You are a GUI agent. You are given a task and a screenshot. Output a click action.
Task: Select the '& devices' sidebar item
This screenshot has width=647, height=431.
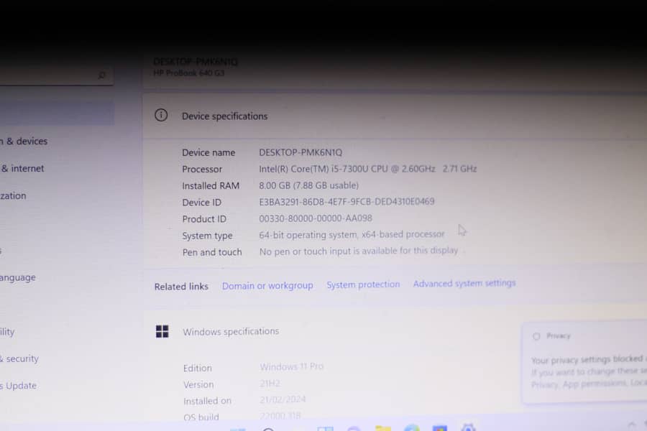point(25,142)
